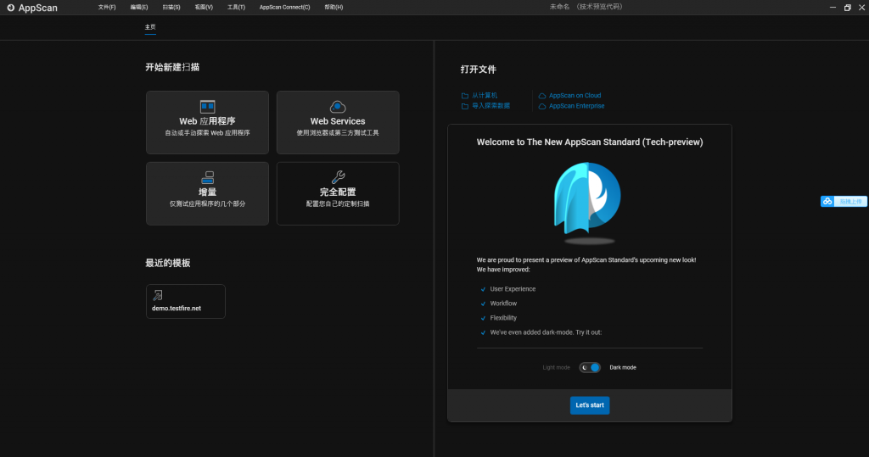Open the 帮助(H) menu
869x457 pixels.
point(334,7)
